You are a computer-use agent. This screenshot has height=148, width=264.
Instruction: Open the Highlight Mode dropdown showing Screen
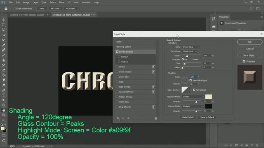click(193, 97)
